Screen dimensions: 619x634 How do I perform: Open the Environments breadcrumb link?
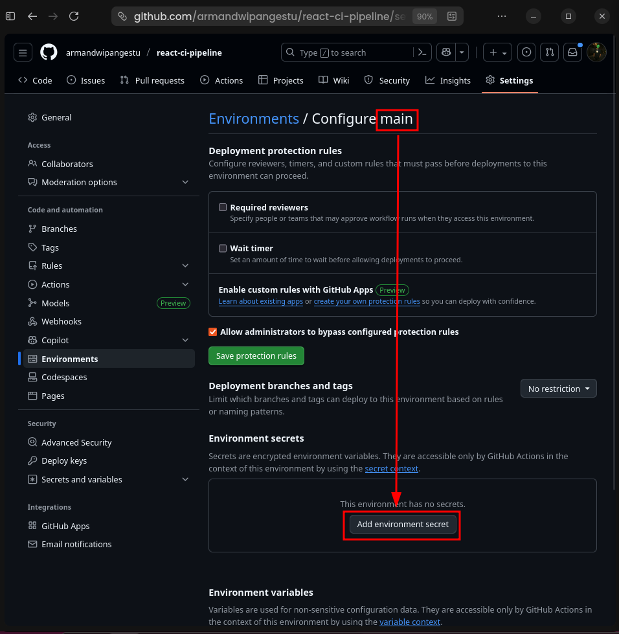click(254, 119)
